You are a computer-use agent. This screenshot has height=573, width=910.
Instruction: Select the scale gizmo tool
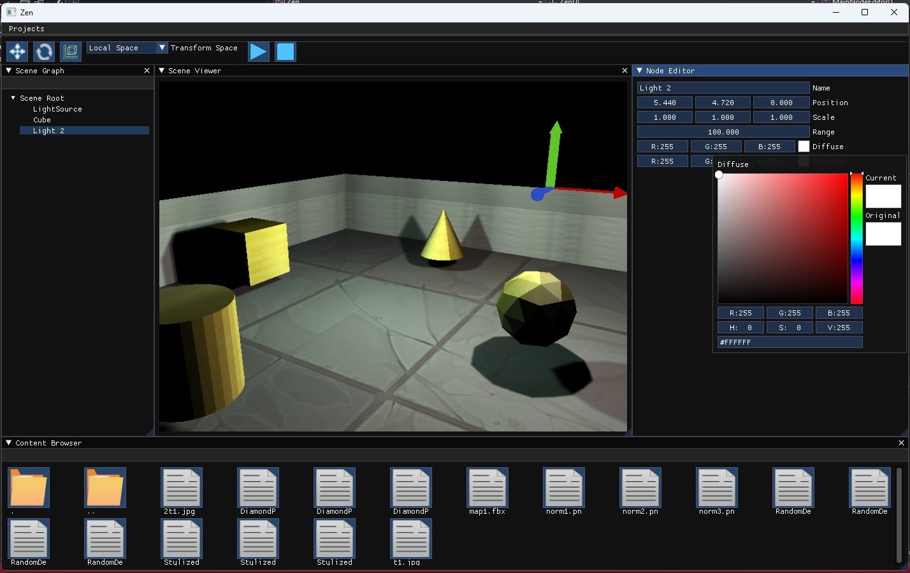click(x=71, y=52)
